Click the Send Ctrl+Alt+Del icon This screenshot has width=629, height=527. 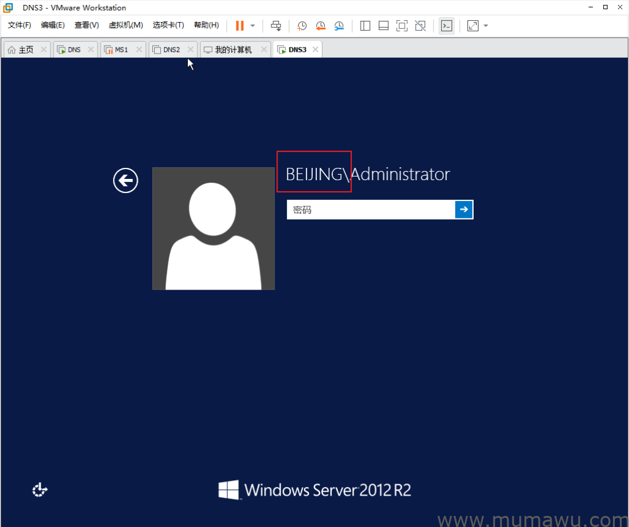click(276, 26)
